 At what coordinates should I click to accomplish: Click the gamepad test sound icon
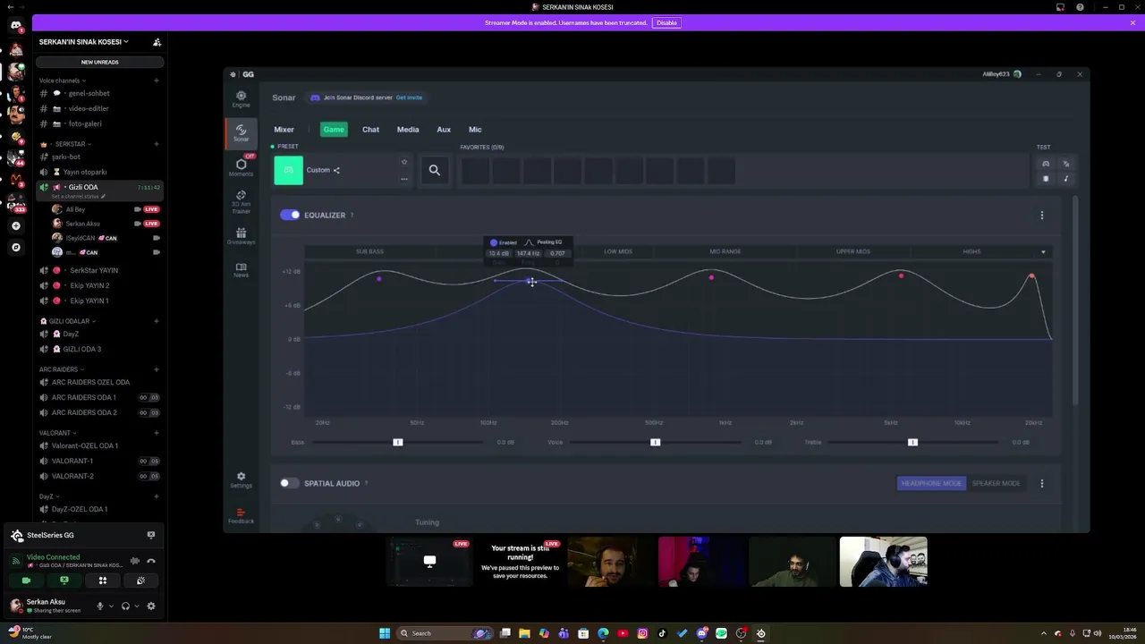[x=1046, y=164]
